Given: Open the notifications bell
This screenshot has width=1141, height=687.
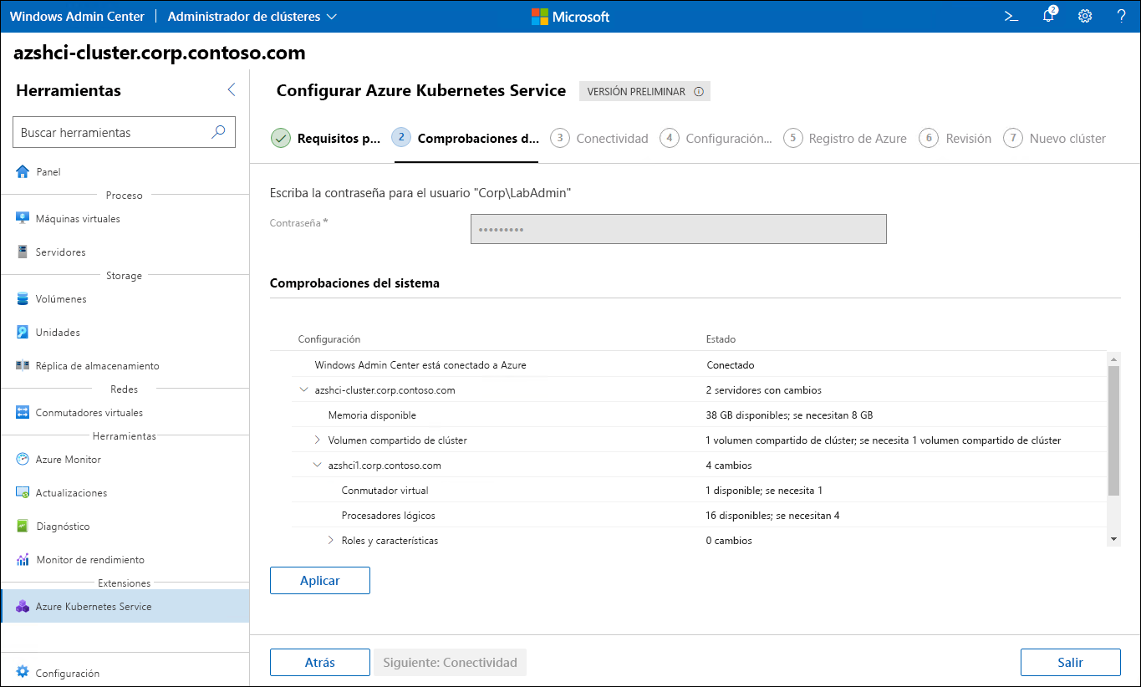Looking at the screenshot, I should pos(1048,16).
